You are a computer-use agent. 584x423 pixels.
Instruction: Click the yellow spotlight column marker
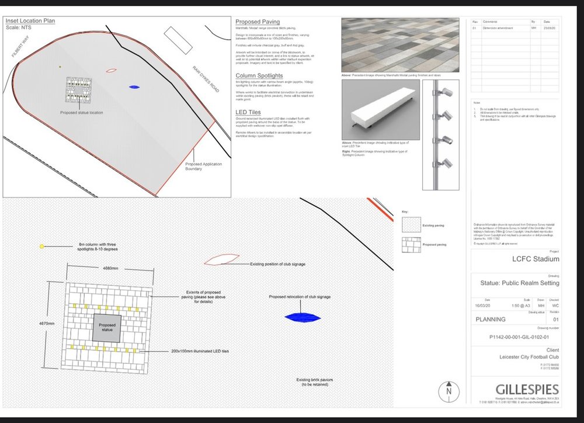[x=41, y=247]
